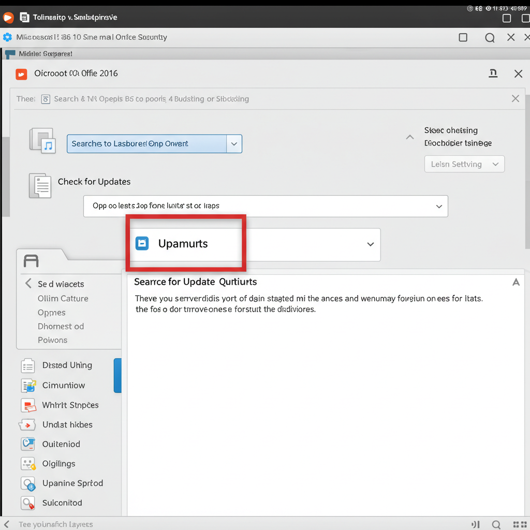Click the orange play icon in the top bar

coord(8,17)
